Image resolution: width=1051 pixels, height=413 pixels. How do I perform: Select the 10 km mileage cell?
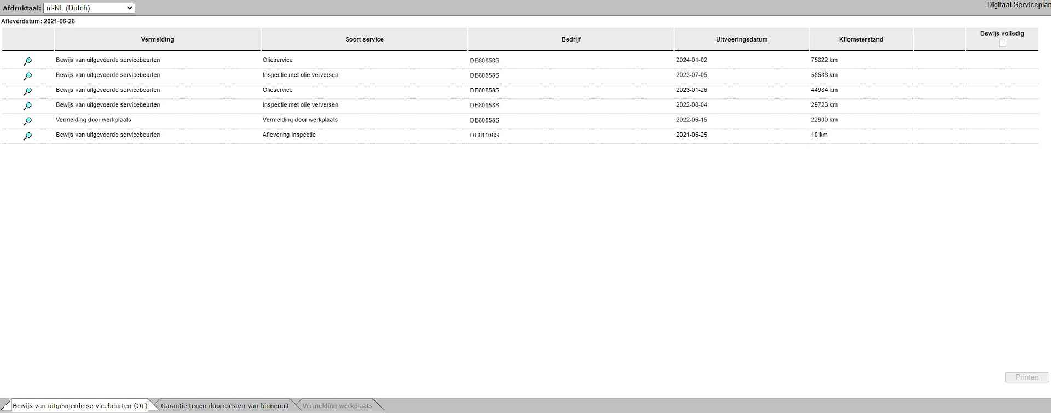pyautogui.click(x=819, y=135)
